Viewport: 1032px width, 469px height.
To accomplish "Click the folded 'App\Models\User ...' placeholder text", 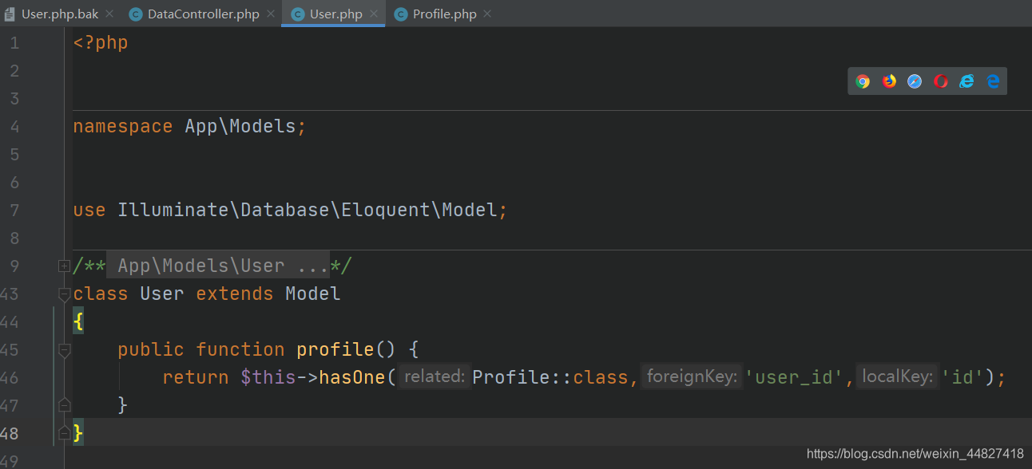I will (x=218, y=266).
